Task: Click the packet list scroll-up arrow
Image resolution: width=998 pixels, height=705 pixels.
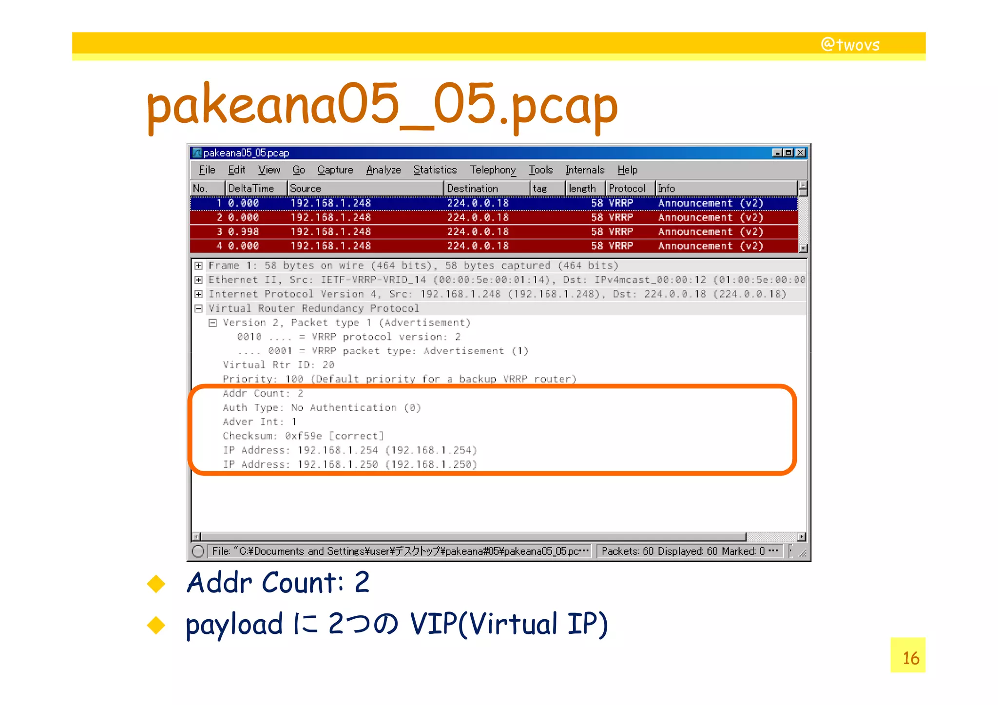Action: [803, 185]
